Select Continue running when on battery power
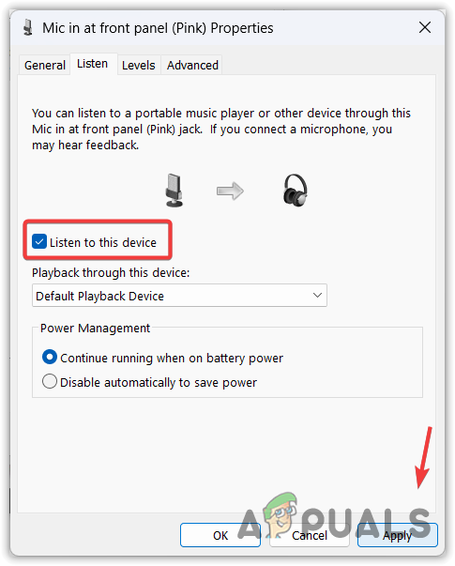Viewport: 455px width, 566px height. coord(50,358)
